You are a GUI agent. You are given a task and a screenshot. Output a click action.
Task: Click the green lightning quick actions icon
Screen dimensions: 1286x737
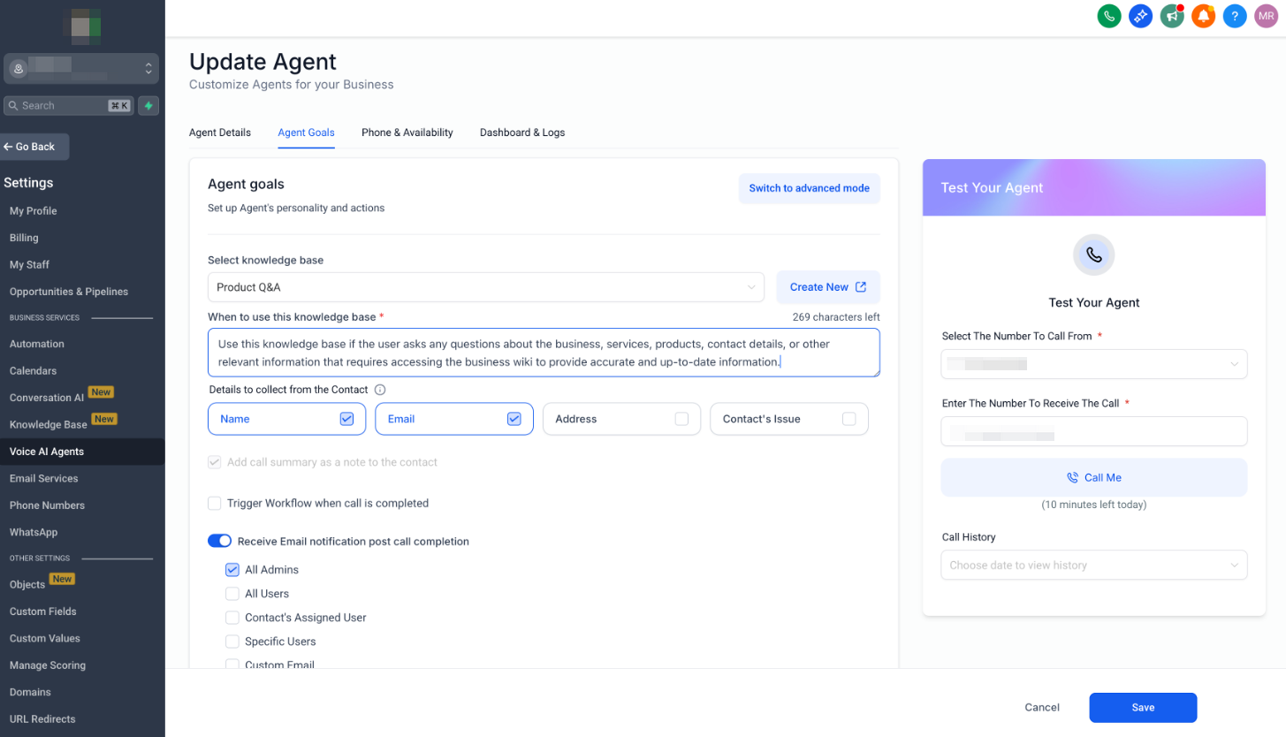pyautogui.click(x=148, y=105)
